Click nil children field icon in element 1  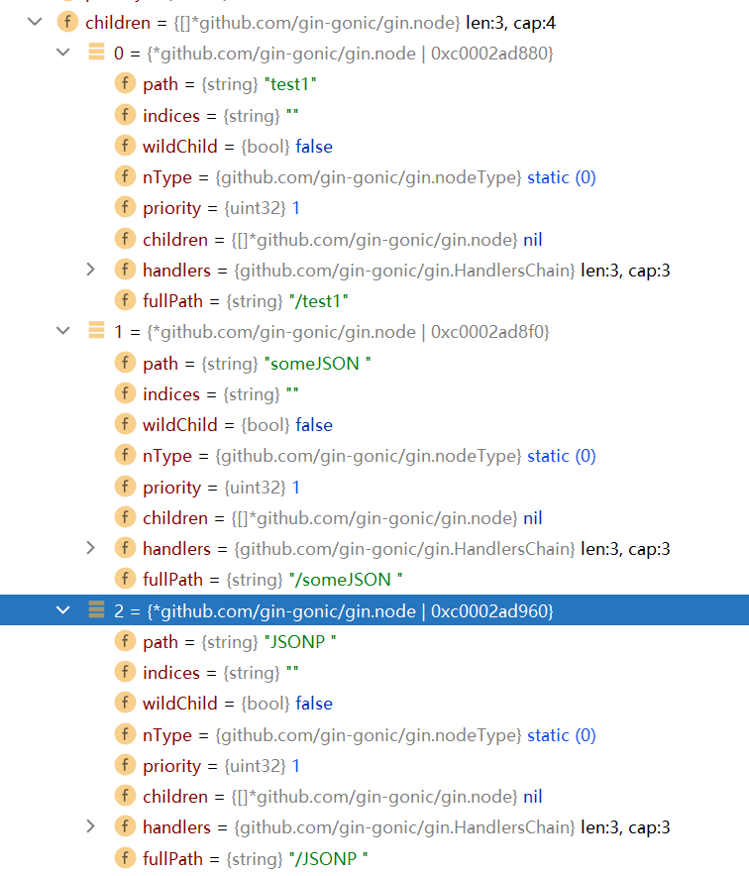[125, 517]
